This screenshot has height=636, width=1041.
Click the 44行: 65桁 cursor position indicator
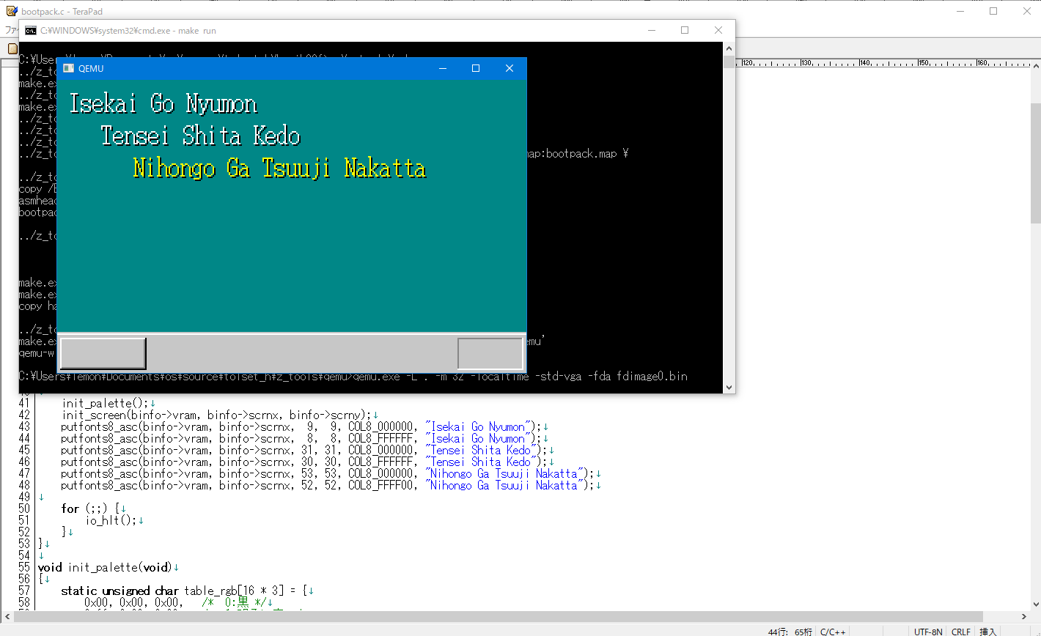coord(790,631)
